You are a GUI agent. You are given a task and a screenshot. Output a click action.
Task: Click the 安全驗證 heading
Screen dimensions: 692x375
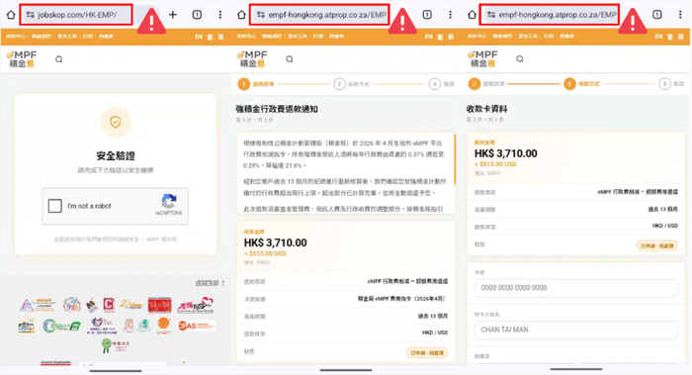pyautogui.click(x=116, y=156)
